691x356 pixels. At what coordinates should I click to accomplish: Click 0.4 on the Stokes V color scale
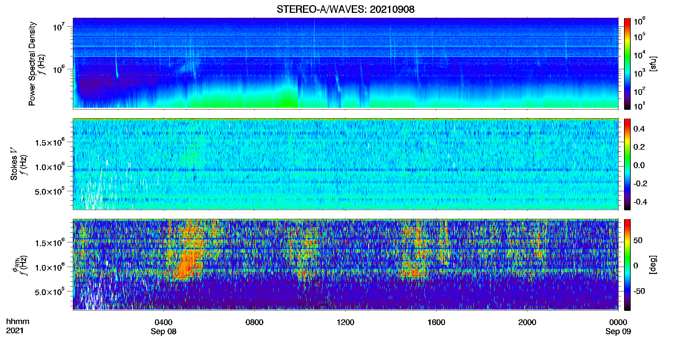[x=639, y=129]
